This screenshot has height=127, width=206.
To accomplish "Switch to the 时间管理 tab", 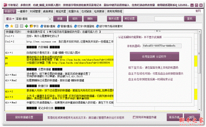I will click(x=35, y=11).
